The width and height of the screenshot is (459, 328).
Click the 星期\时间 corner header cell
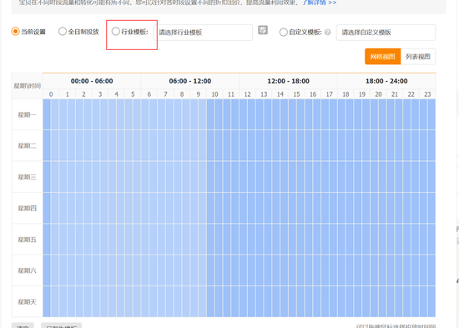coord(28,86)
